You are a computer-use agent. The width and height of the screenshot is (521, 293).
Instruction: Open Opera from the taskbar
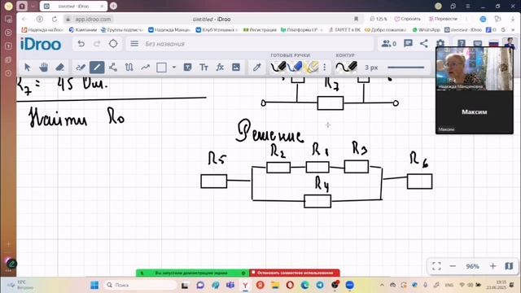[x=290, y=285]
